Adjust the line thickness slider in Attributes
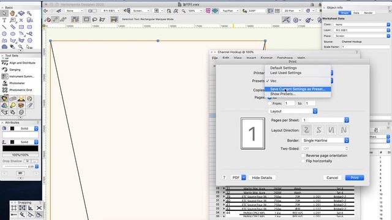This screenshot has width=392, height=220. pos(15,166)
